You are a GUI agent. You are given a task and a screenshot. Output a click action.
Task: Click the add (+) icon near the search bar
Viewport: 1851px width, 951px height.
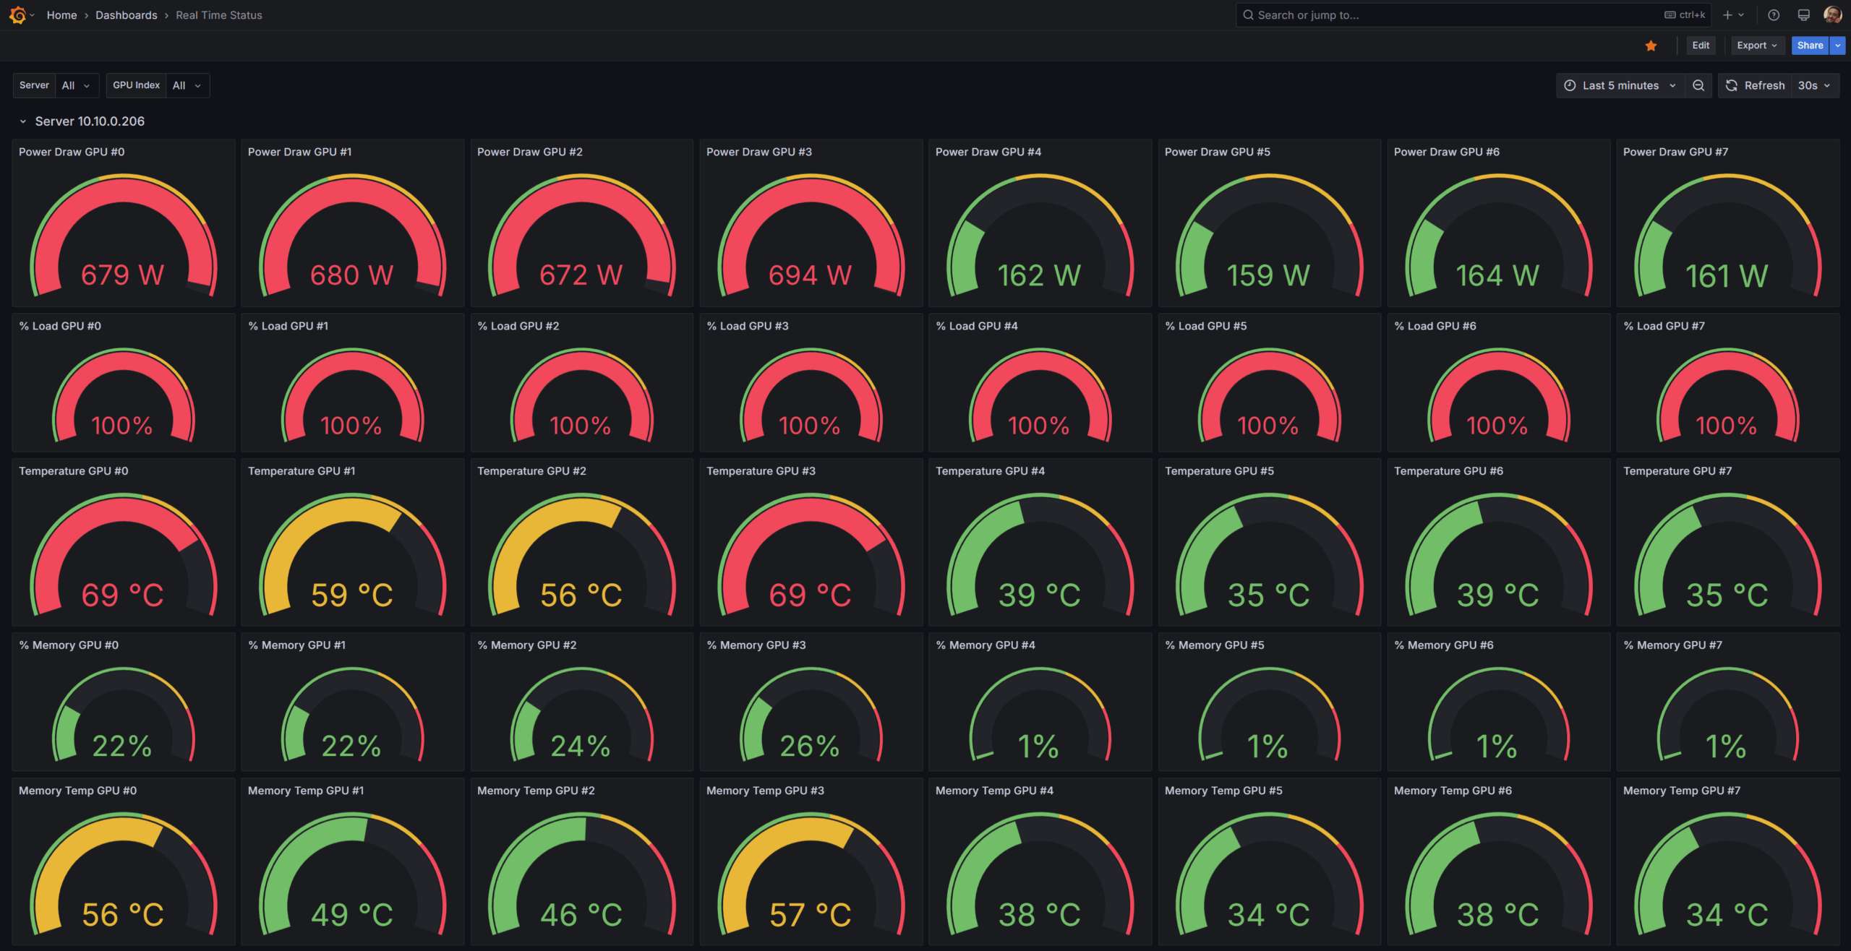[1727, 14]
